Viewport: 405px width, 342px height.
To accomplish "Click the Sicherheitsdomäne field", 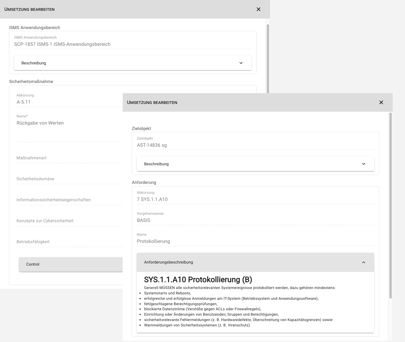I will pos(69,179).
